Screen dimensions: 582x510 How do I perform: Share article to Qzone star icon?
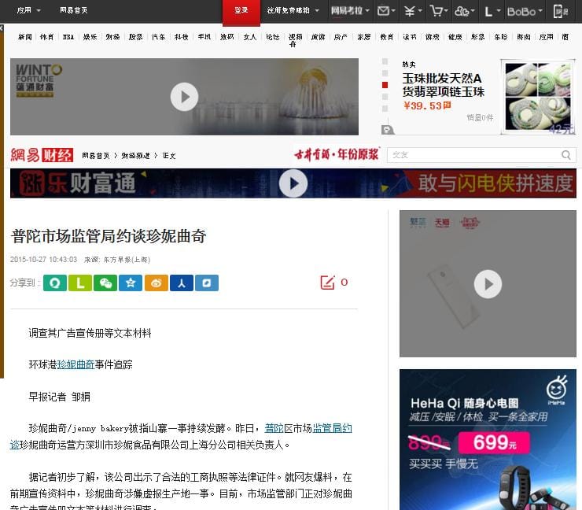pyautogui.click(x=131, y=283)
